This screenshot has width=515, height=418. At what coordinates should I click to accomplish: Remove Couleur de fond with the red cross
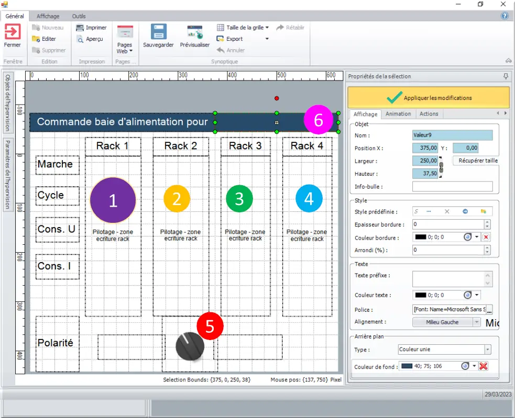coord(483,366)
